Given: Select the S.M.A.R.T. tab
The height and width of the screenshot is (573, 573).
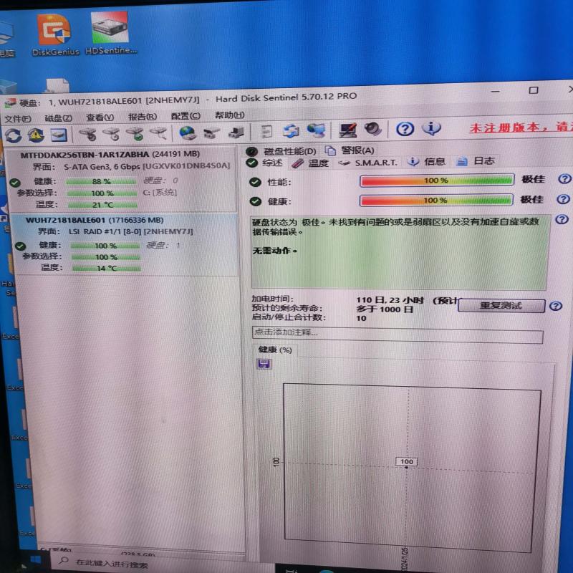Looking at the screenshot, I should [x=367, y=163].
